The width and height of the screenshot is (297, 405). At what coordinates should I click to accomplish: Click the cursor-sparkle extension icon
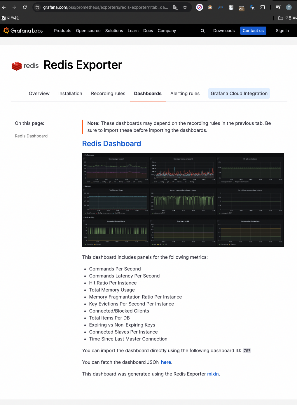pos(252,7)
